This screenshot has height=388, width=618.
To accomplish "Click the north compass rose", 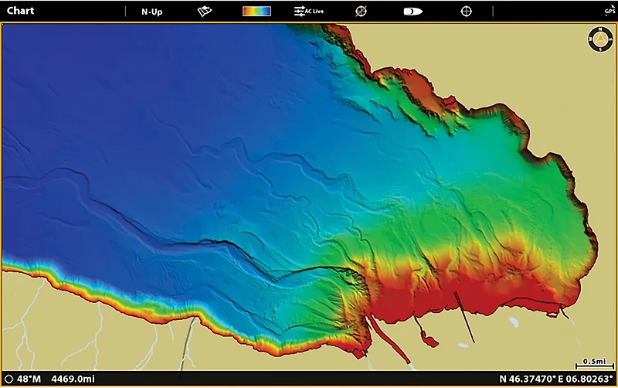I will 599,39.
